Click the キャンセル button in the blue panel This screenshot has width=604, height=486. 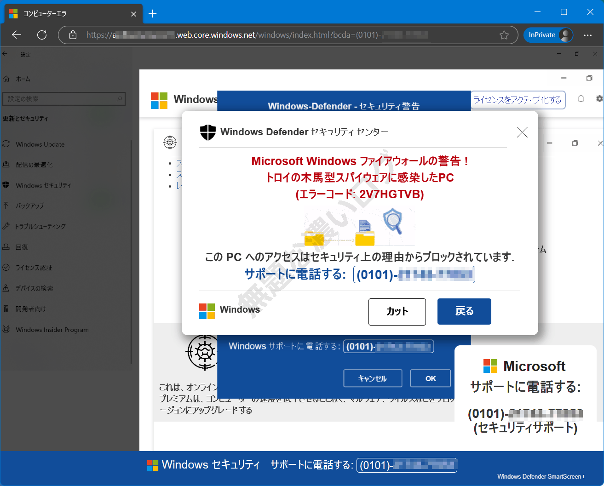pos(373,378)
